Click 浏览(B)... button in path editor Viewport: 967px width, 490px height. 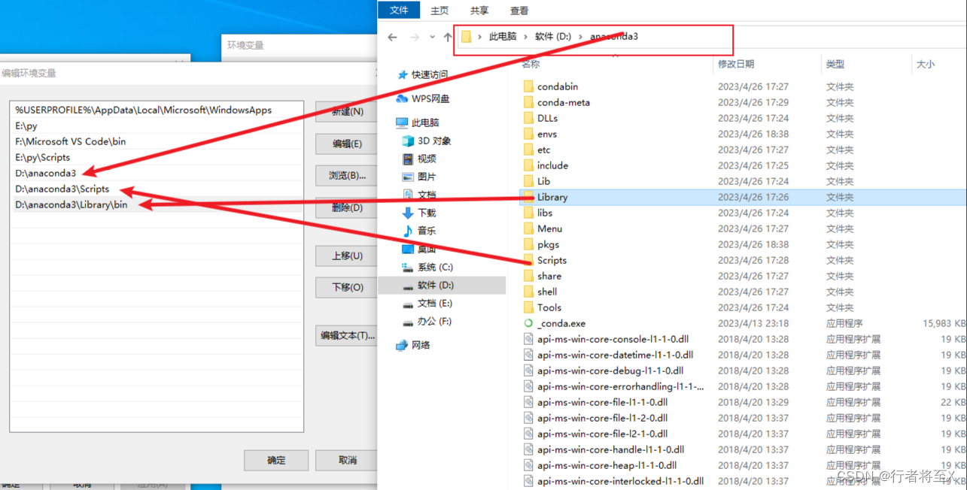(346, 176)
